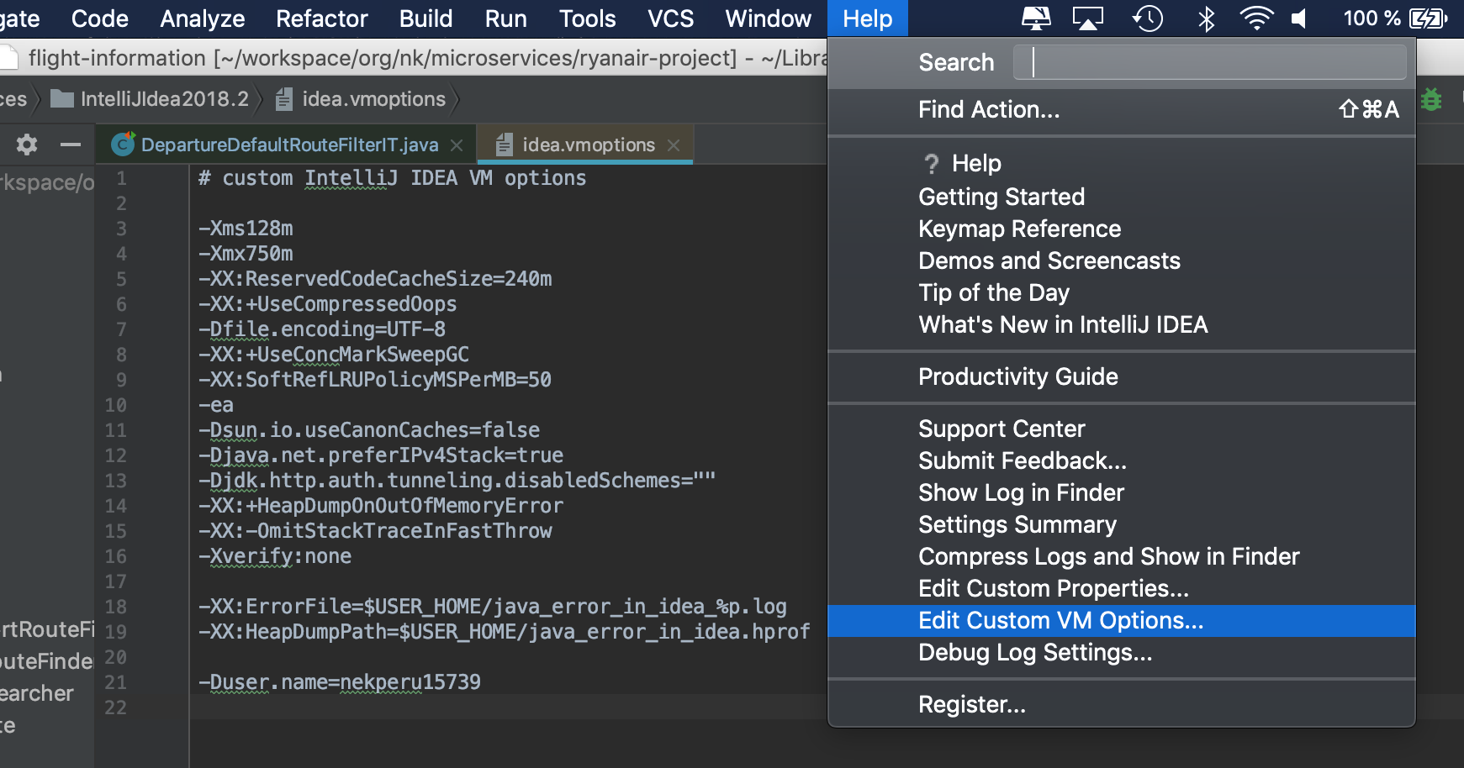Screen dimensions: 1464x768
Task: Click the -Xverify:none line
Action: 275,556
